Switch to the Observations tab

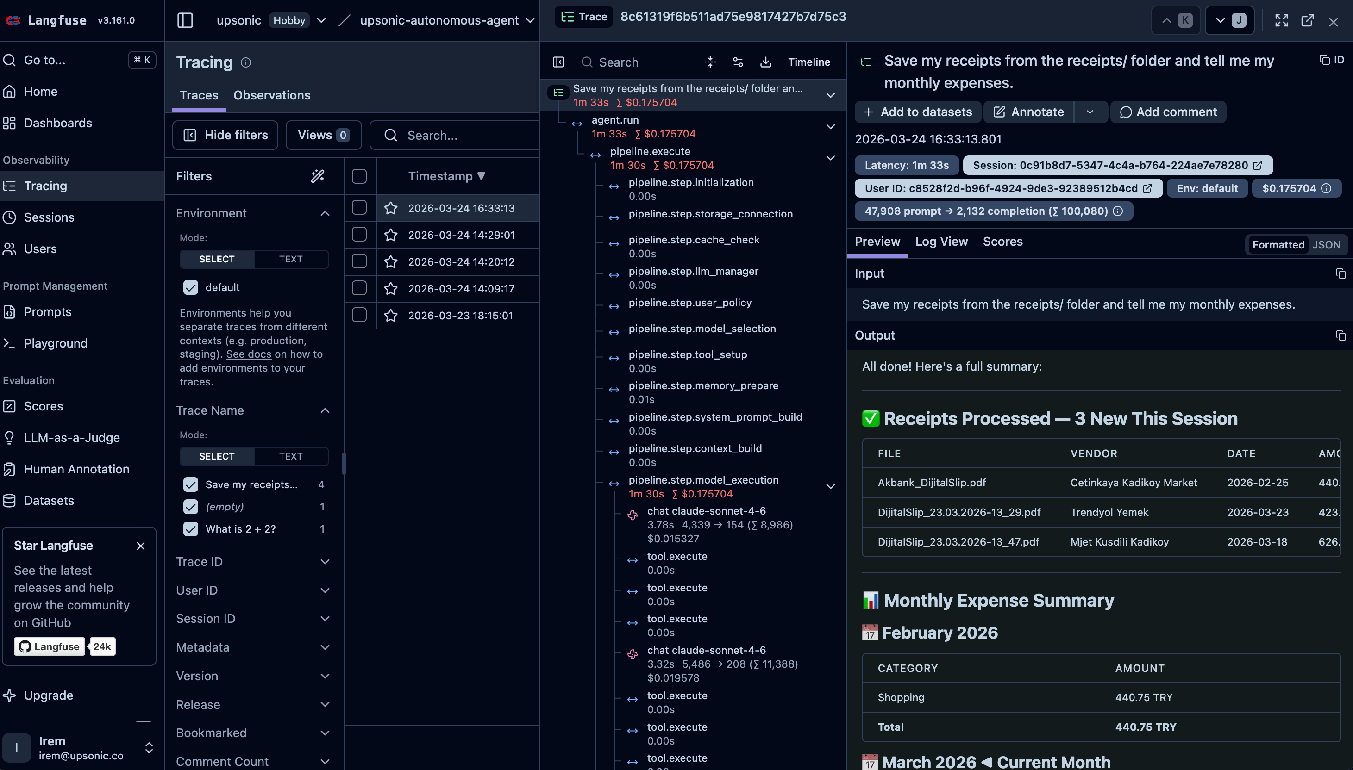tap(271, 95)
